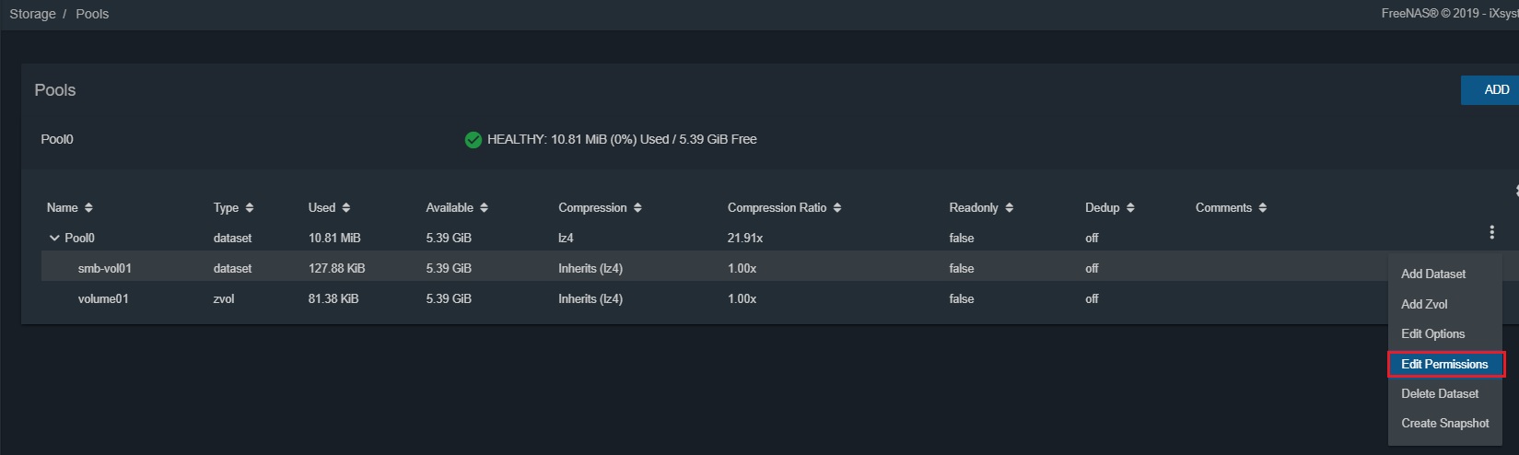Viewport: 1519px width, 455px height.
Task: Click Compression column sort icon
Action: (637, 208)
